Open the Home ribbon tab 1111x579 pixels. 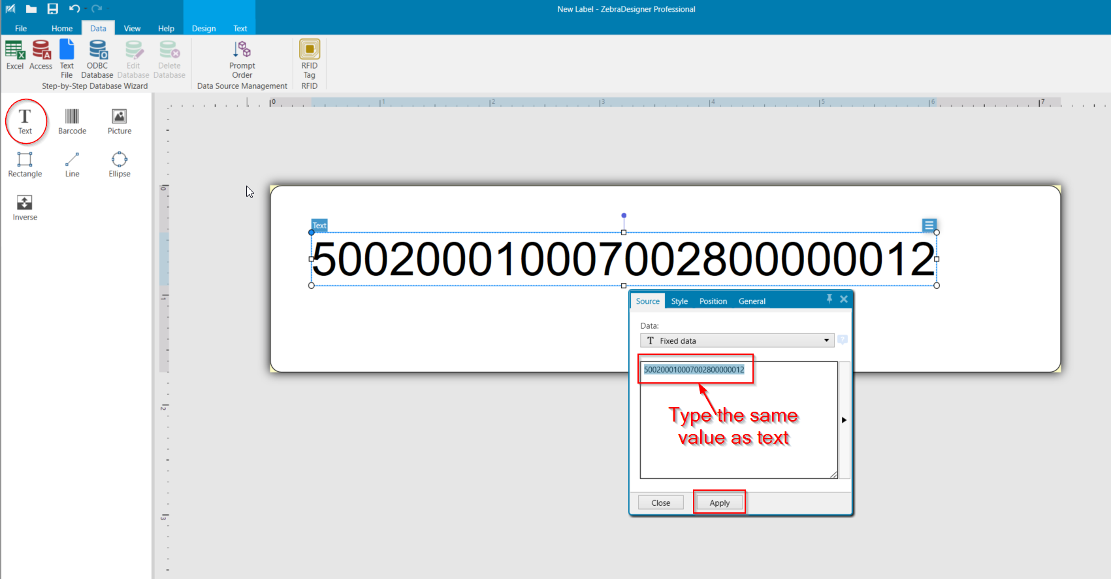(x=62, y=28)
